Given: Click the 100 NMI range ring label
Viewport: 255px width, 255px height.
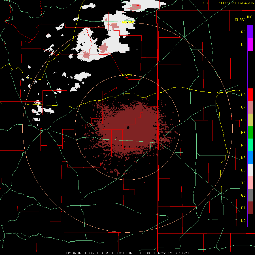Looking at the screenshot, I should pos(127,22).
